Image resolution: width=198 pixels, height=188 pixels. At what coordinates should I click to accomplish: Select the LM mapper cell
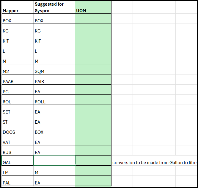click(x=17, y=171)
